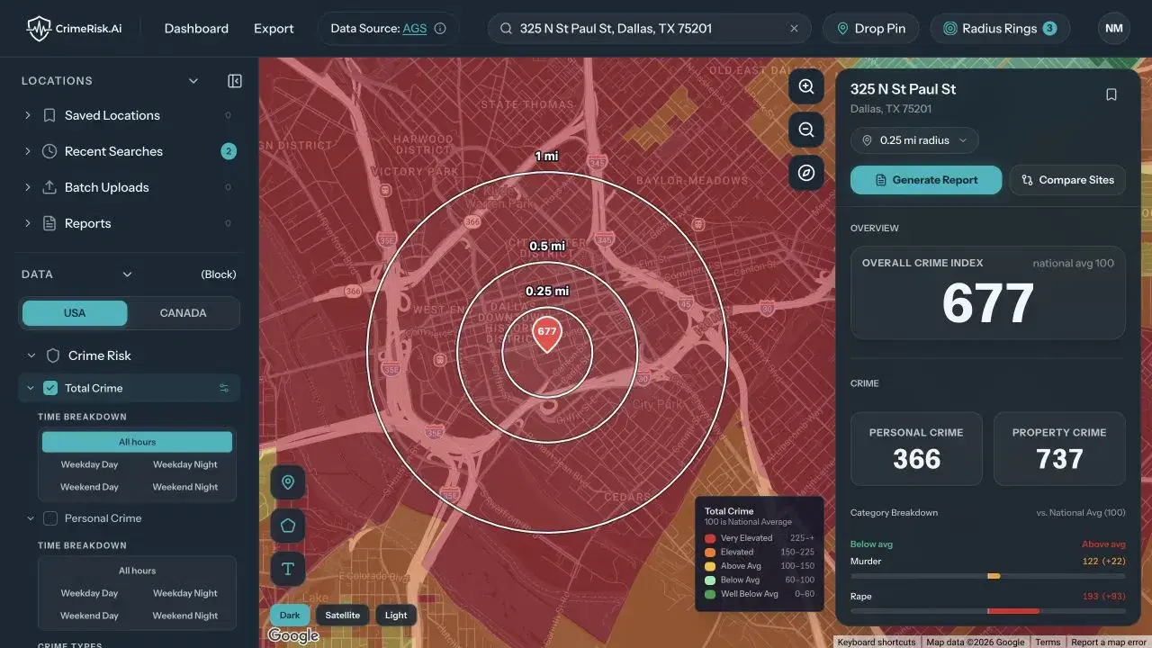
Task: Select Weekend Day under Total Crime
Action: [x=89, y=487]
